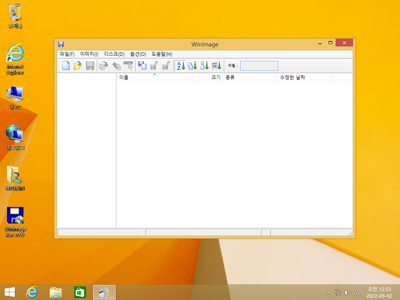Sort files by date with the calendar icon
Image resolution: width=400 pixels, height=300 pixels.
click(x=216, y=66)
